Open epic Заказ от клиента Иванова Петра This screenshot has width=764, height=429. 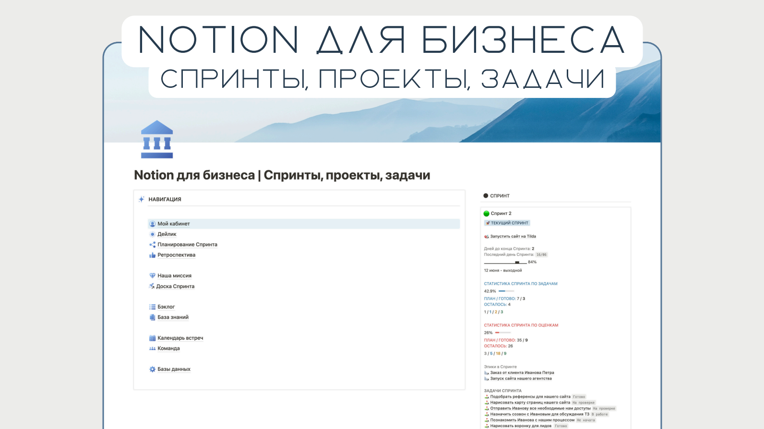[x=522, y=373]
